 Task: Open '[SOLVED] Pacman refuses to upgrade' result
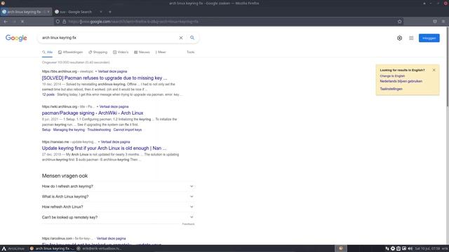[105, 78]
